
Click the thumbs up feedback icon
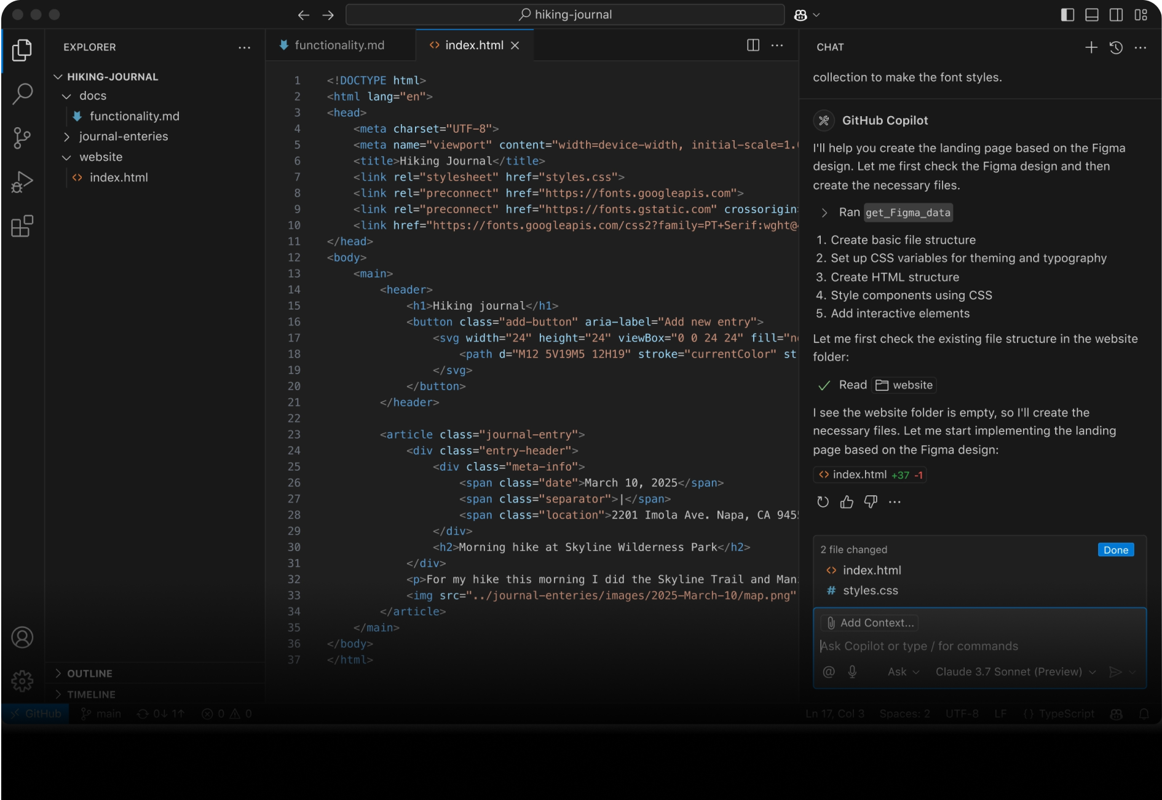point(847,502)
